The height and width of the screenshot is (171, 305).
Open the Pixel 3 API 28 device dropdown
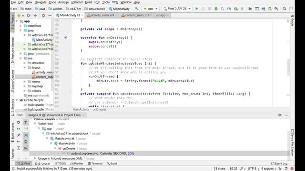click(x=177, y=9)
